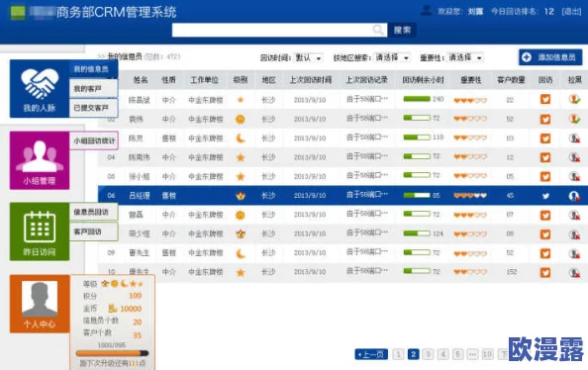Click the 客户数量 column header

[511, 80]
